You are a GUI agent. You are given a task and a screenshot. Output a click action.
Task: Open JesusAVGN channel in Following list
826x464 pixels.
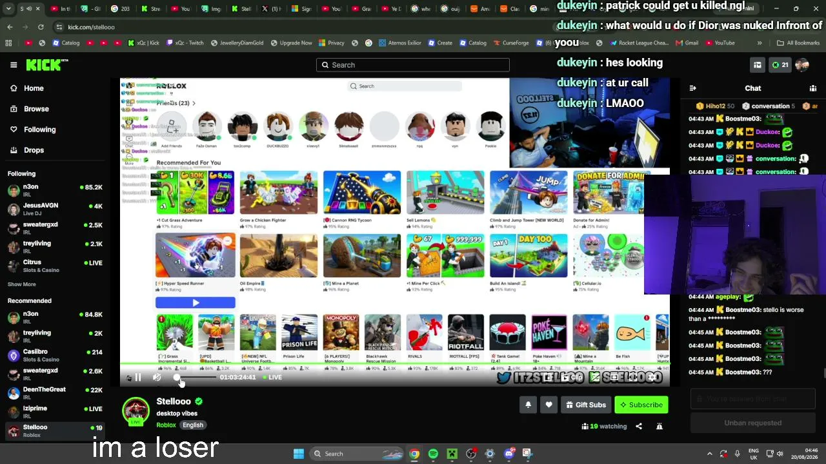pos(55,209)
